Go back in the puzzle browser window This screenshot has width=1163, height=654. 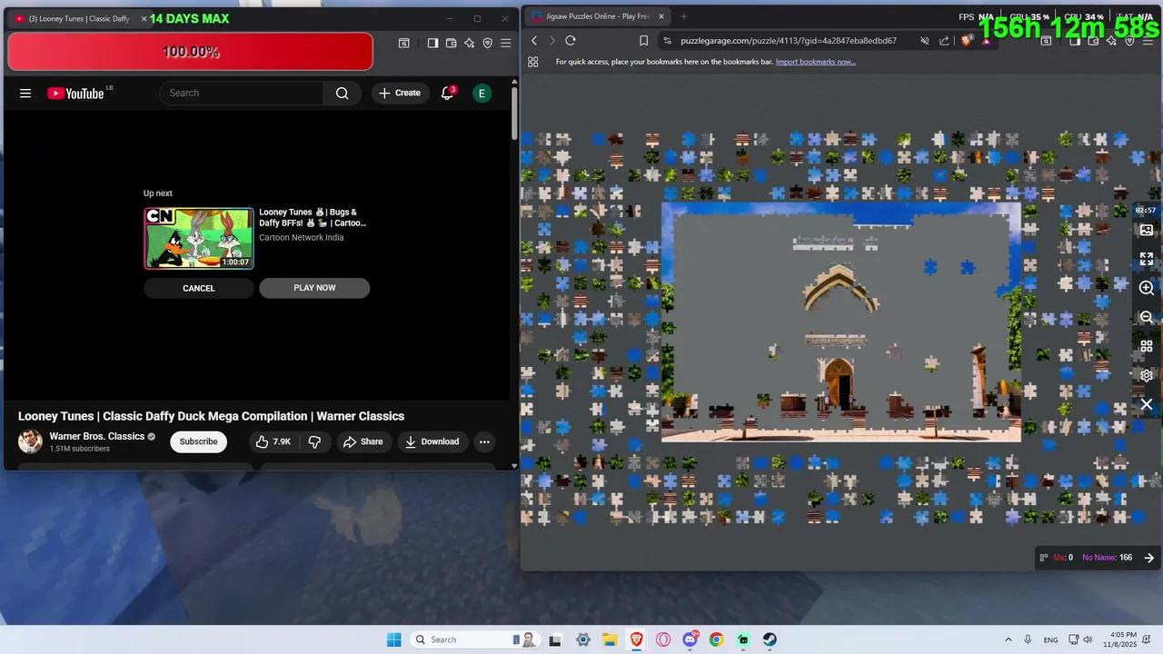(534, 41)
